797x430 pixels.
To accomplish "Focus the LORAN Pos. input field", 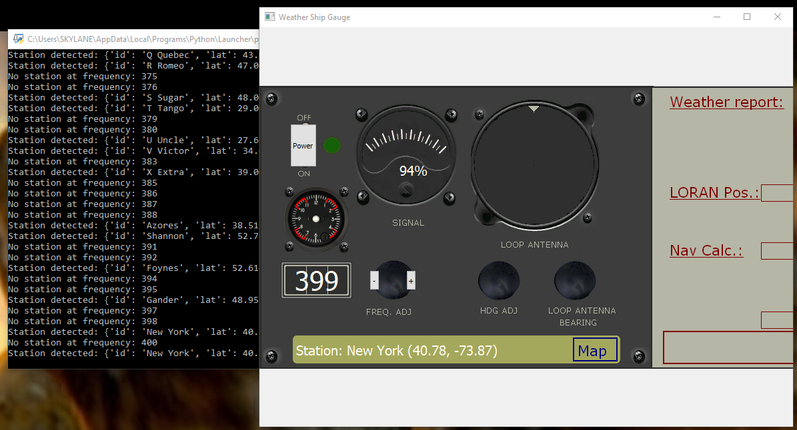I will click(x=778, y=193).
